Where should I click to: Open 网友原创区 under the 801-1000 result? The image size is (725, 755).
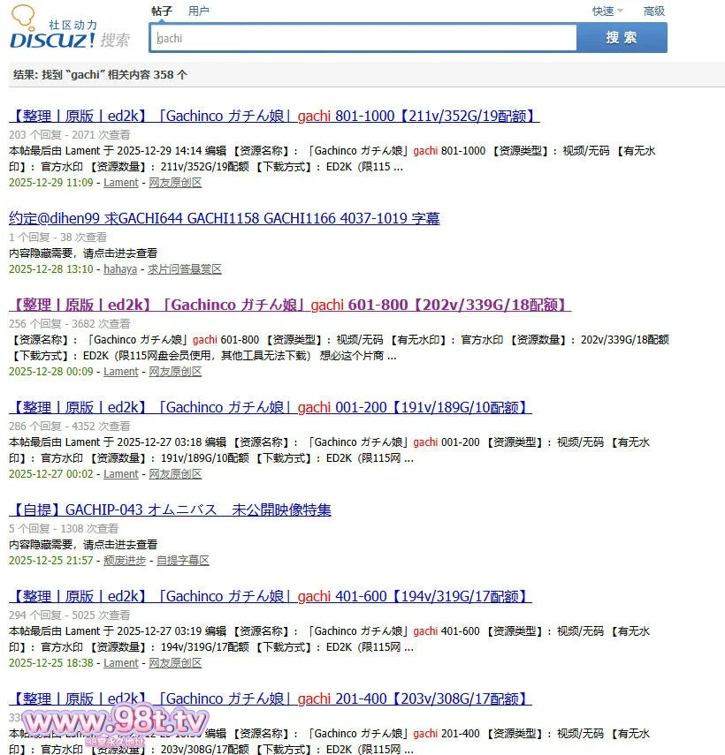coord(175,183)
